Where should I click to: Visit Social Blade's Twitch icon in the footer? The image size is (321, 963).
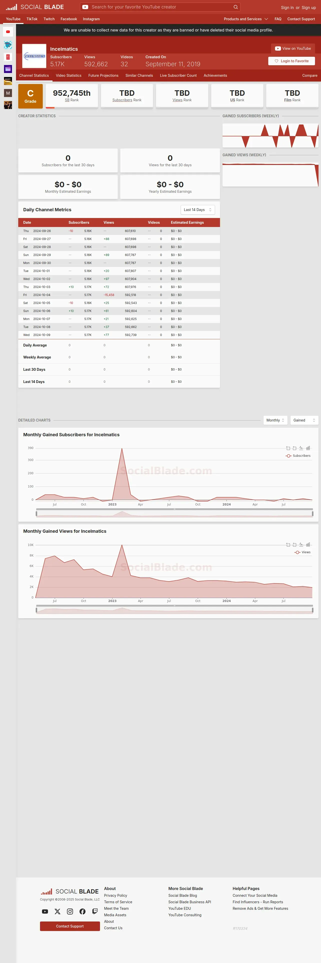point(95,911)
